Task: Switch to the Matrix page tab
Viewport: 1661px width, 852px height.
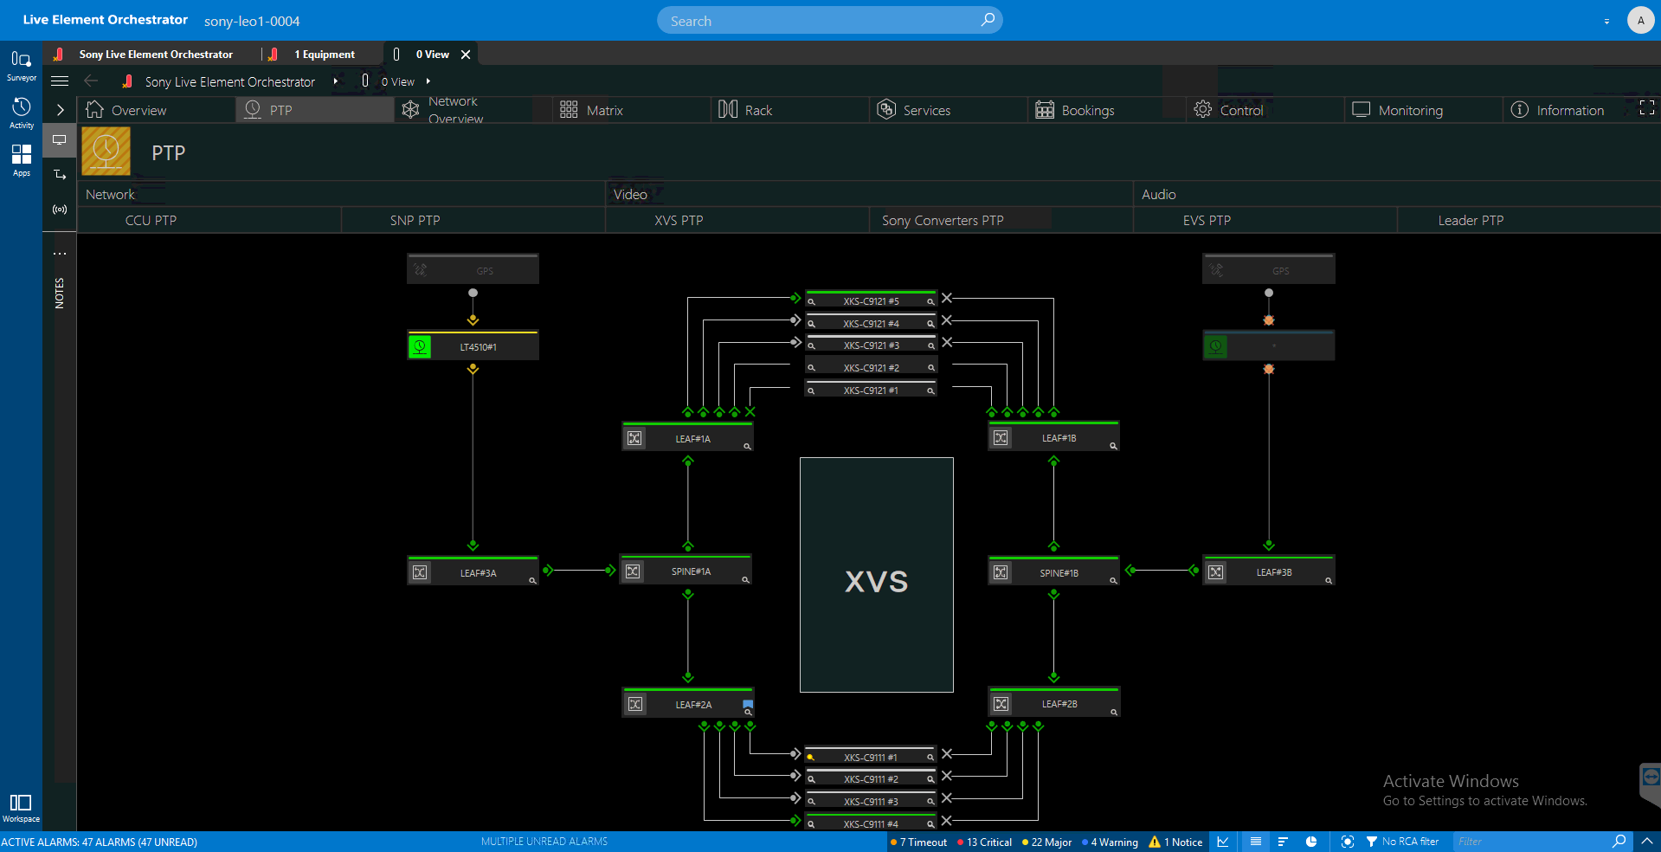Action: coord(631,110)
